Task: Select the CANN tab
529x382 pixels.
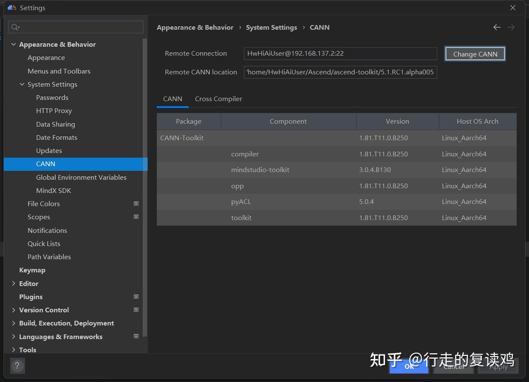Action: coord(173,99)
